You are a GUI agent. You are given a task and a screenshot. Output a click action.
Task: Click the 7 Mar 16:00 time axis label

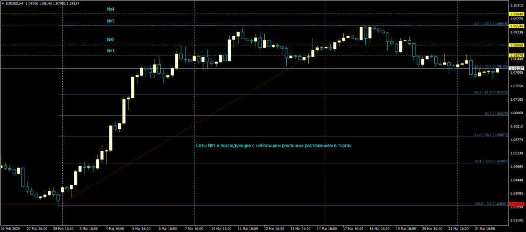coord(194,229)
